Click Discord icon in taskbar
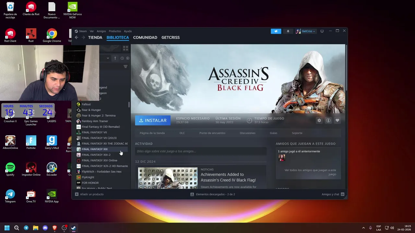This screenshot has width=415, height=233. [x=45, y=228]
